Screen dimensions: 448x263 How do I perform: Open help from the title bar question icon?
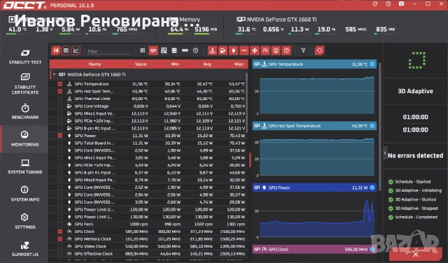[x=388, y=4]
